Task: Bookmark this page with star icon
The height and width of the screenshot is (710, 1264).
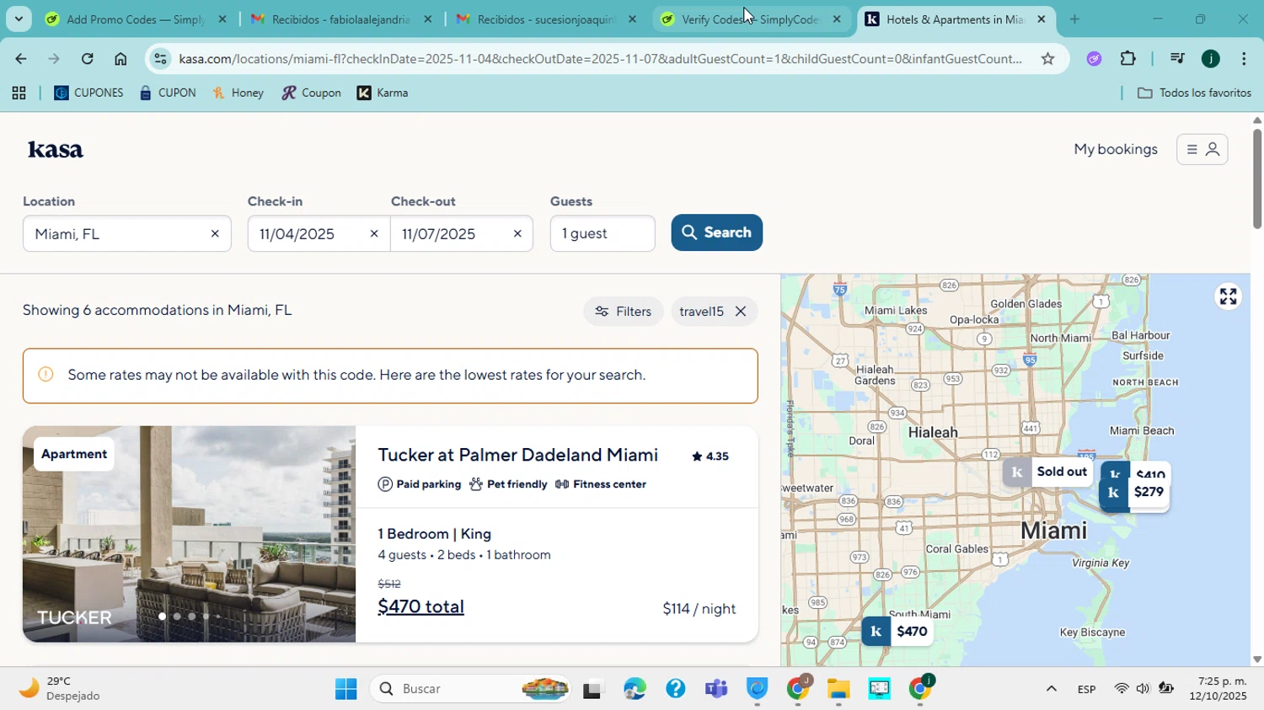Action: (x=1047, y=58)
